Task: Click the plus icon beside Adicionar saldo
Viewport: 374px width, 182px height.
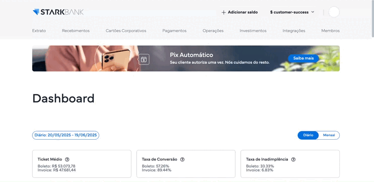Action: point(223,13)
